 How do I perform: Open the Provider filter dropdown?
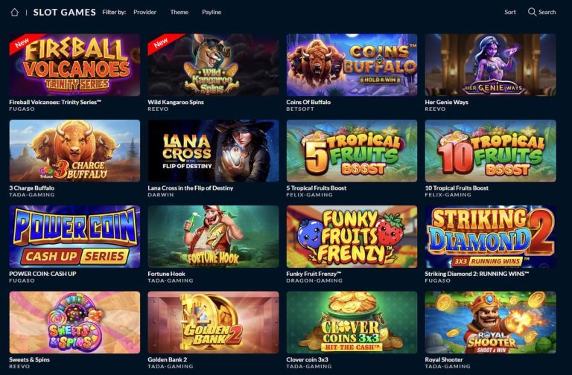[144, 12]
